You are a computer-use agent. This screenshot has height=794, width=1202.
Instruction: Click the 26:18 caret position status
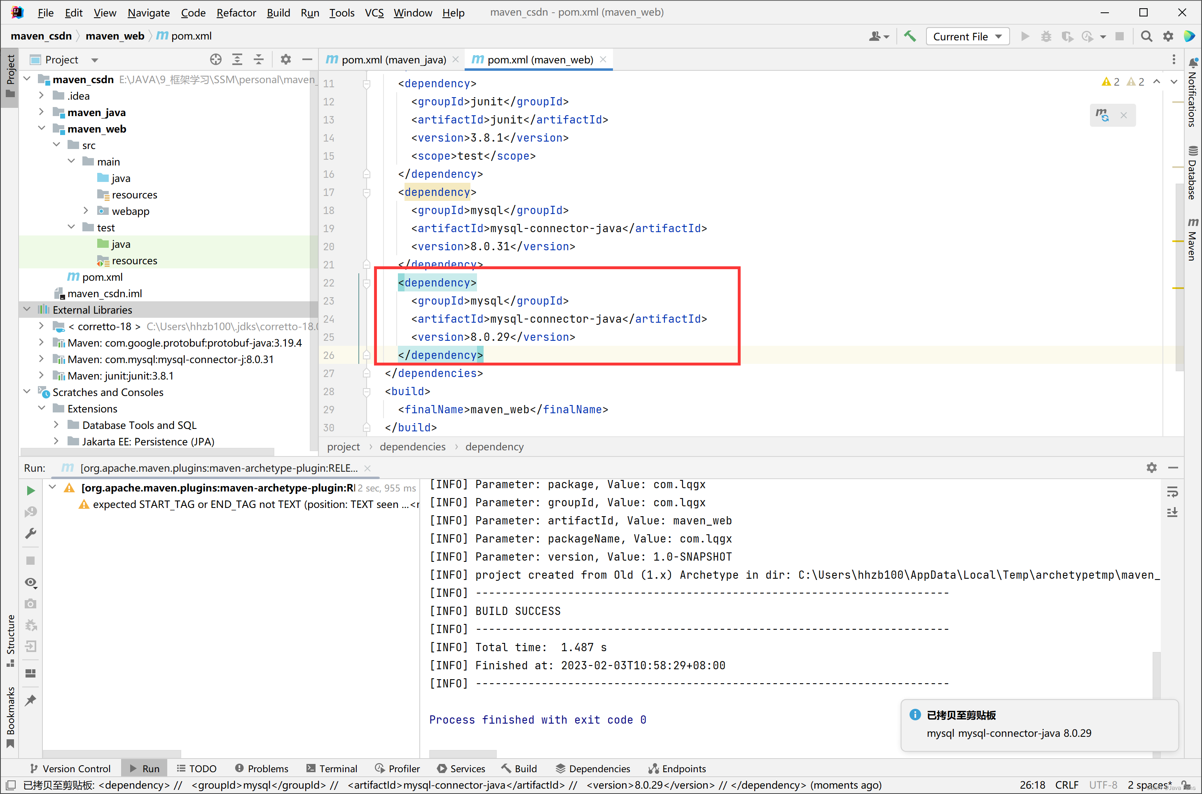[1032, 785]
